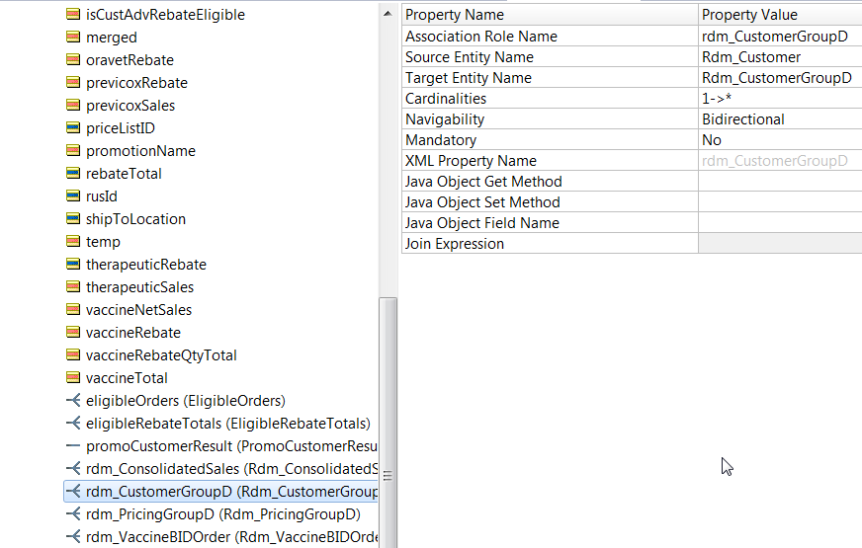Click the vaccineRebateQtyTotal attribute icon
The width and height of the screenshot is (862, 548).
pyautogui.click(x=72, y=354)
